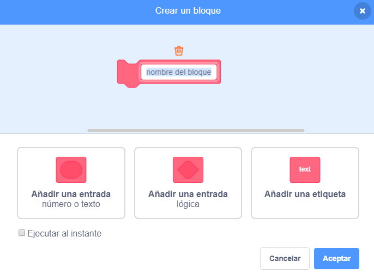Viewport: 374px width, 278px height.
Task: Click the rounded number or text input icon
Action: (x=71, y=170)
